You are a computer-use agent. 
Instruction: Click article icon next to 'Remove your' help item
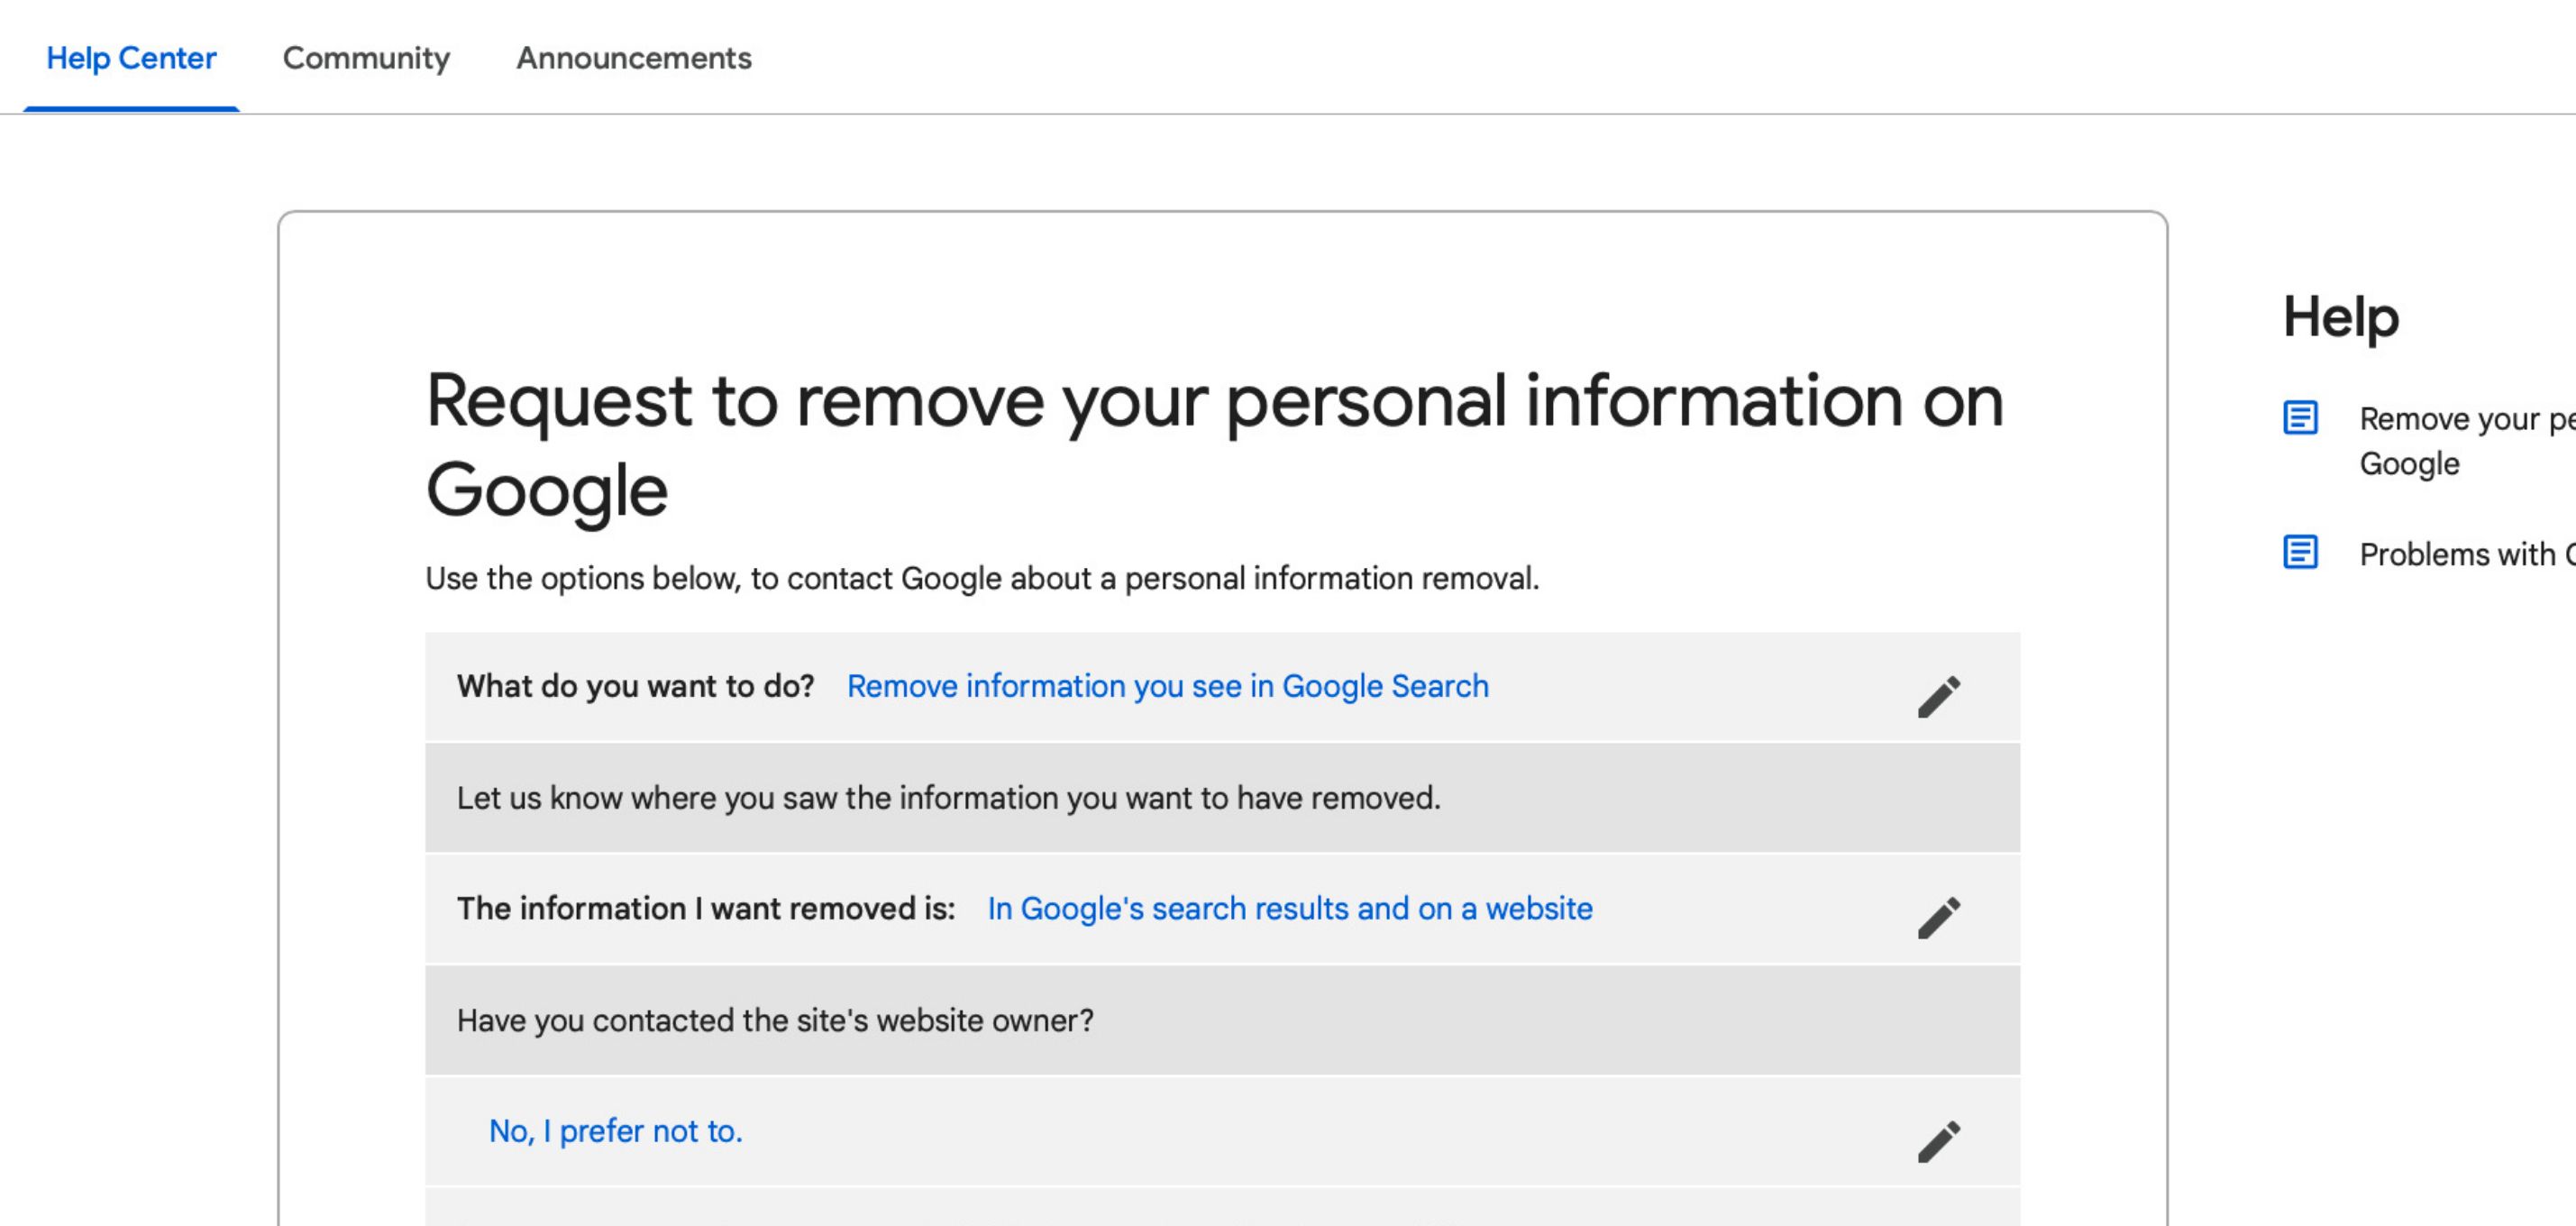pos(2300,418)
